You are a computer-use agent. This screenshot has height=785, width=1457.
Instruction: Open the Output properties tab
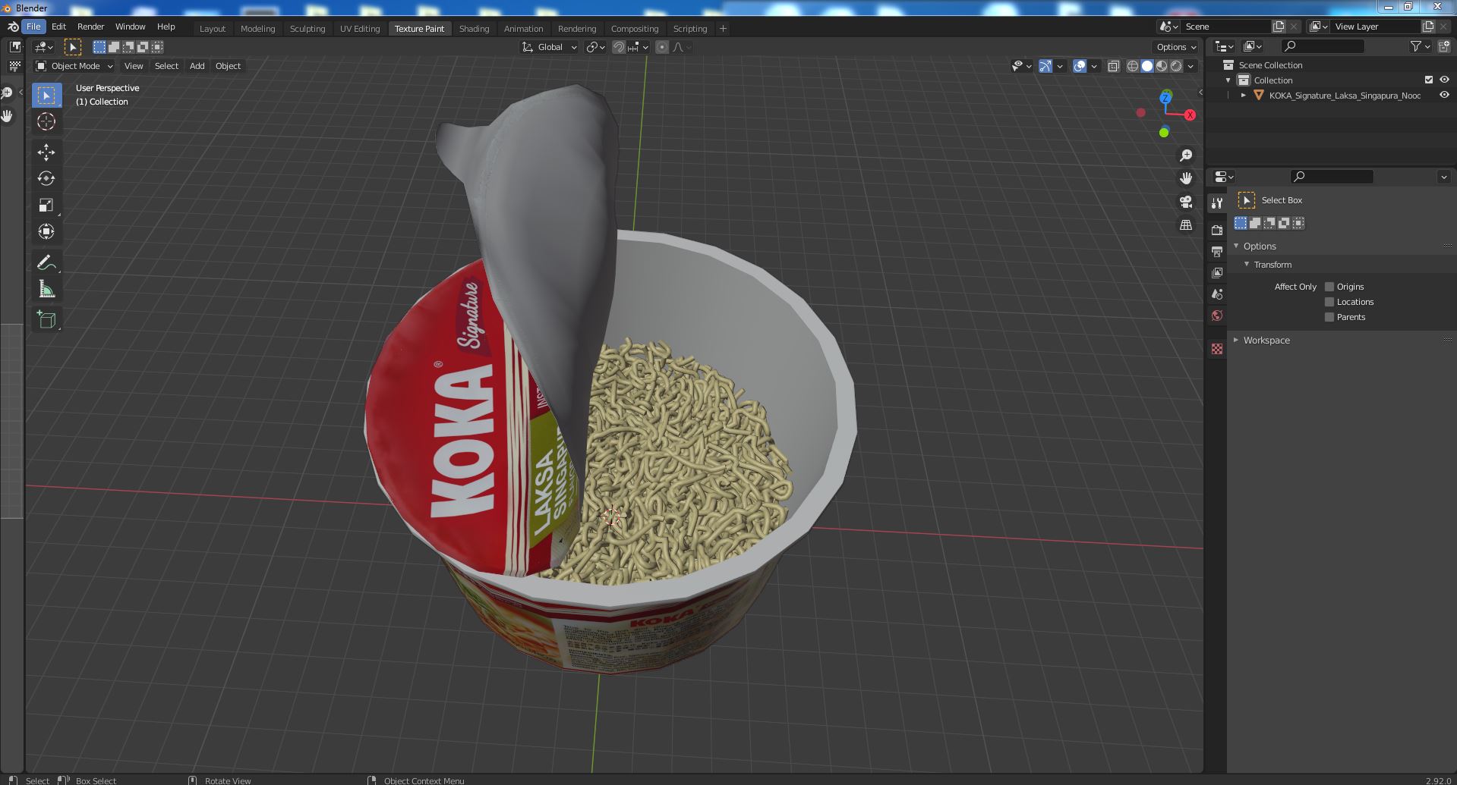click(1217, 251)
